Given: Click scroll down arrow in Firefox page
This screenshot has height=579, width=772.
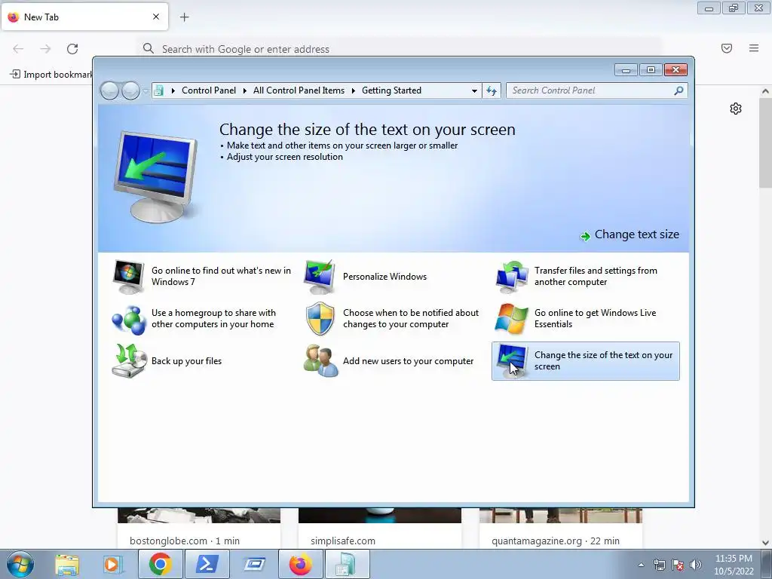Looking at the screenshot, I should [765, 543].
